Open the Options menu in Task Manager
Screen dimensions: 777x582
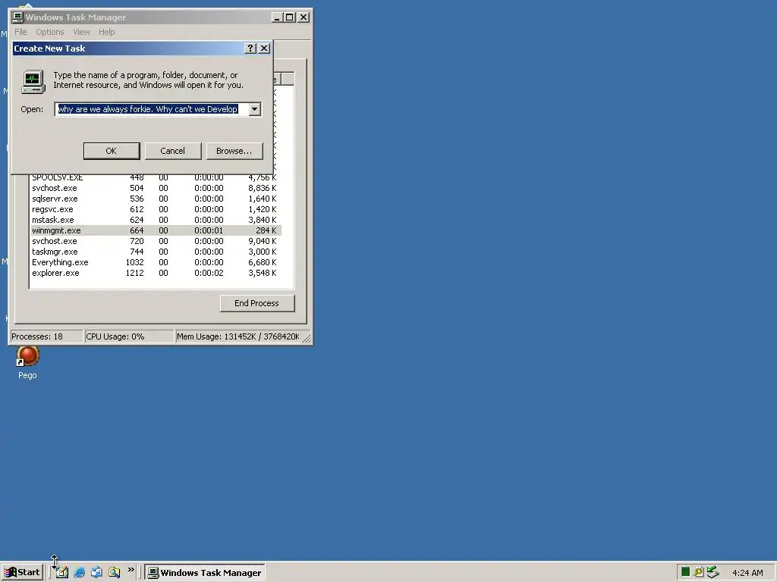49,32
